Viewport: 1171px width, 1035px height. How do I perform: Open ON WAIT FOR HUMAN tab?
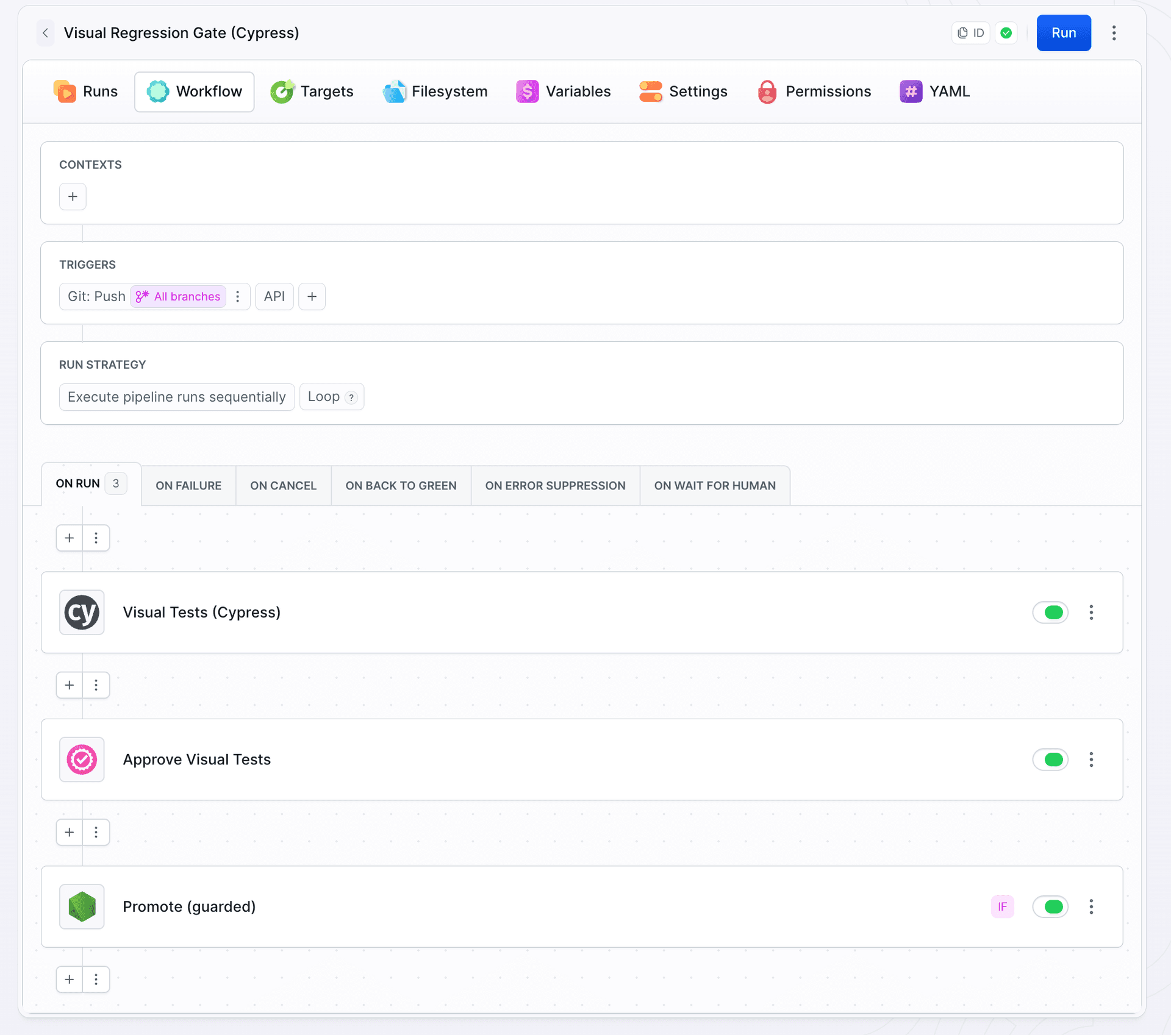coord(715,486)
